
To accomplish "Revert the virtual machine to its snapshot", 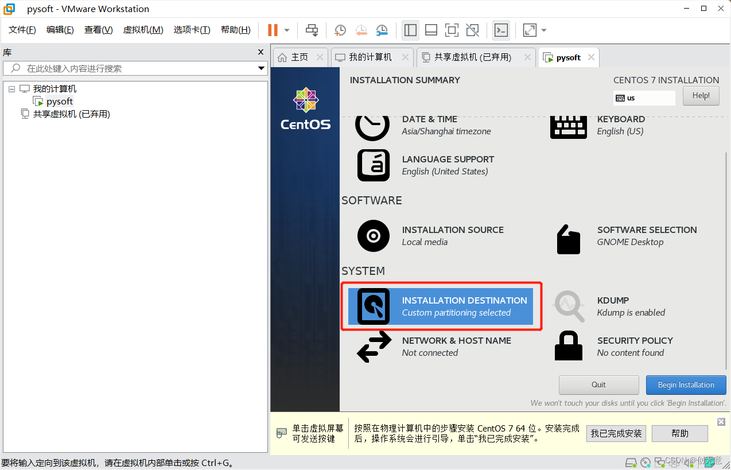I will [x=361, y=30].
